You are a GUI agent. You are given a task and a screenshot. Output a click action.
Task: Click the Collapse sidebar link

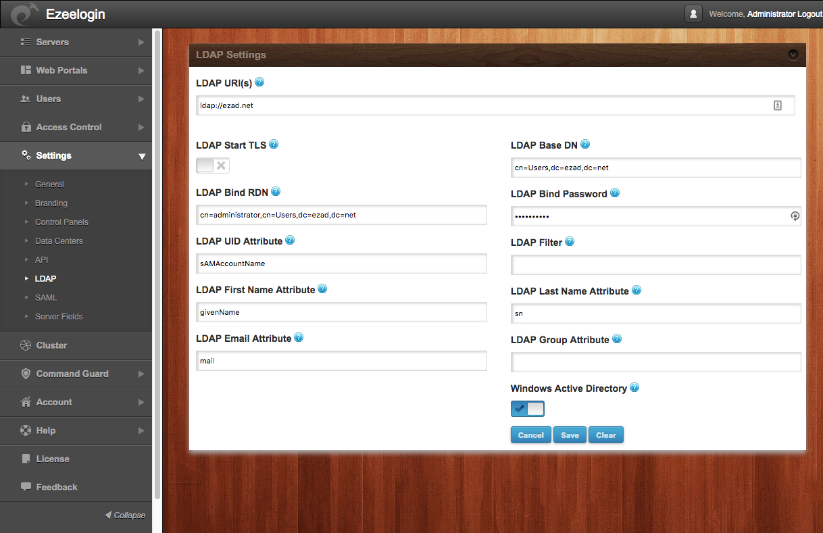(125, 515)
